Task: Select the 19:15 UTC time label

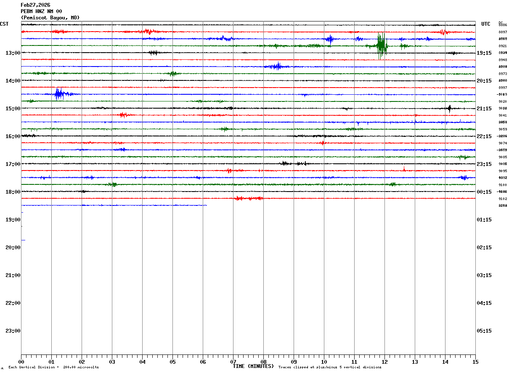Action: pyautogui.click(x=484, y=53)
